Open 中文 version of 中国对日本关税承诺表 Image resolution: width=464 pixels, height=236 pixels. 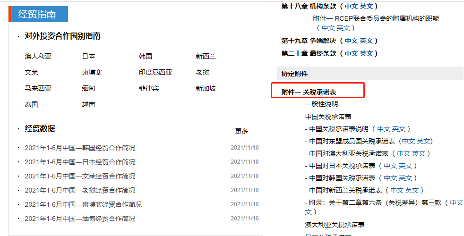tap(390, 166)
